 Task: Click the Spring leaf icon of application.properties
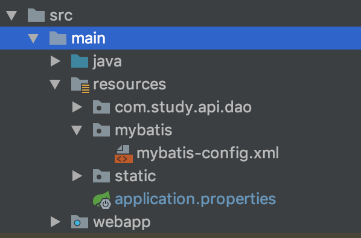point(102,200)
